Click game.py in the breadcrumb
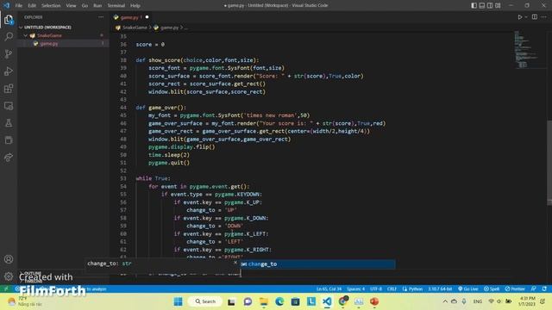Viewport: 552px width, 310px height. 170,28
